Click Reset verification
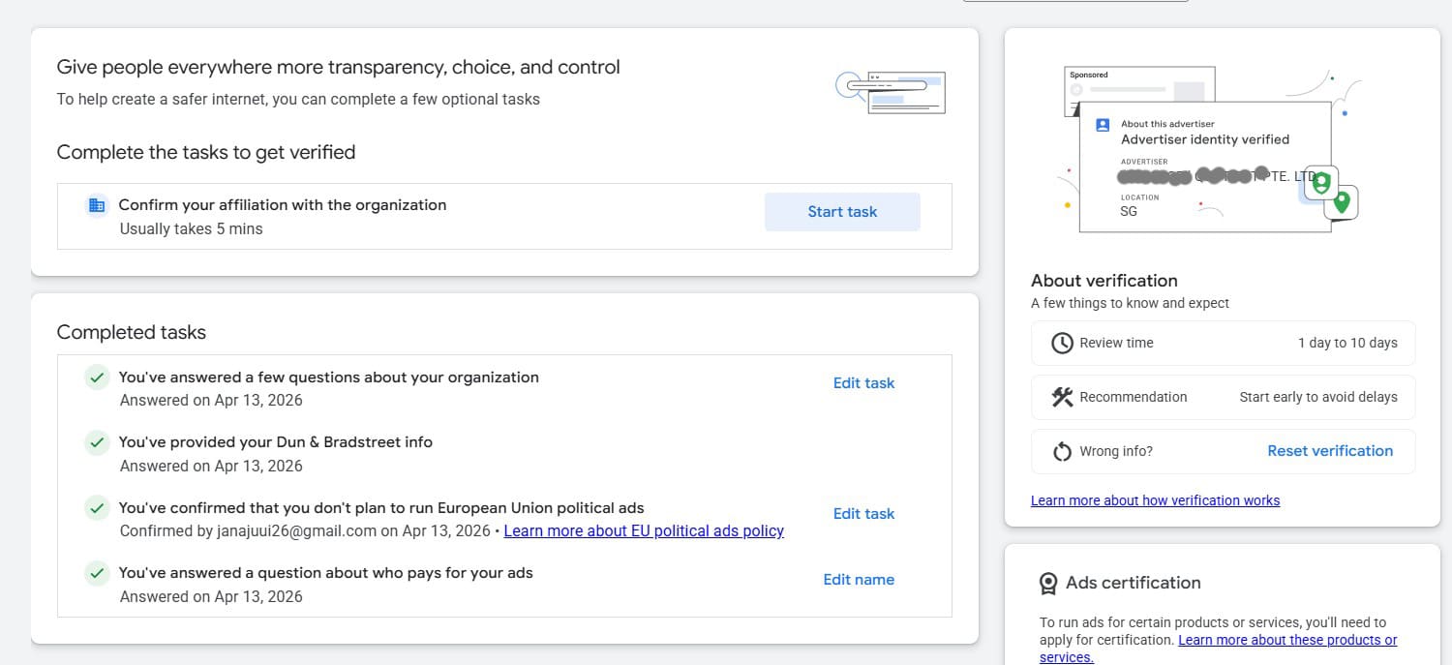1452x665 pixels. [x=1330, y=451]
